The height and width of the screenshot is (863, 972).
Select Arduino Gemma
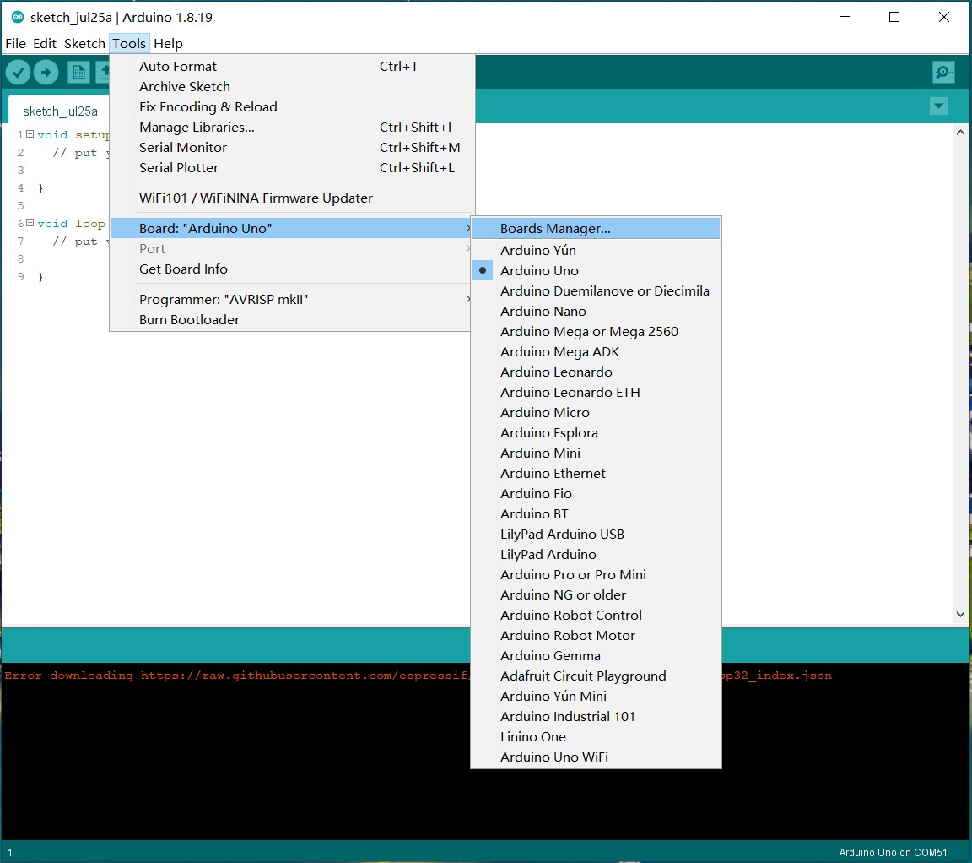596,656
